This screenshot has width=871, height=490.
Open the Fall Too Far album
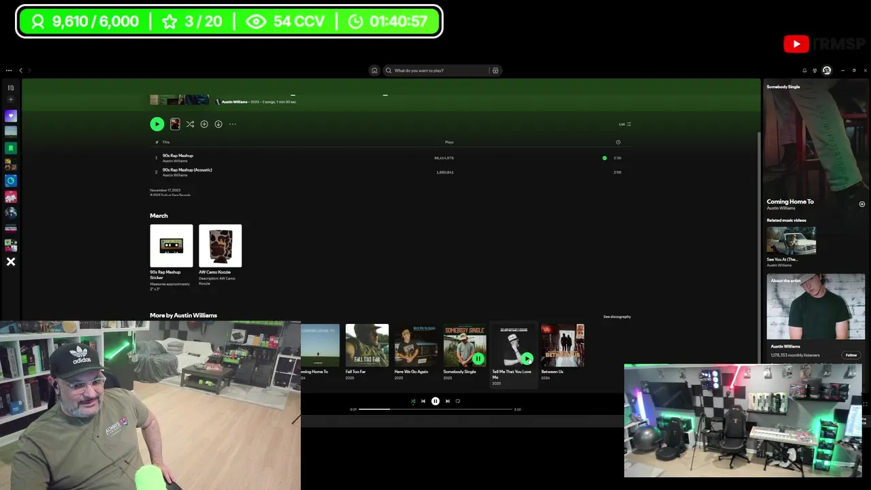(367, 351)
